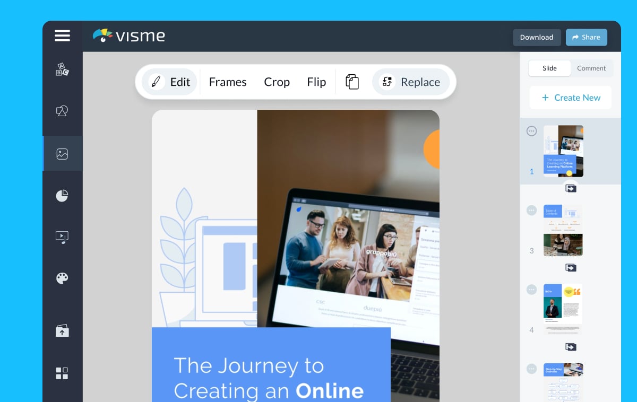Click the Create New button
This screenshot has height=402, width=637.
click(x=571, y=98)
